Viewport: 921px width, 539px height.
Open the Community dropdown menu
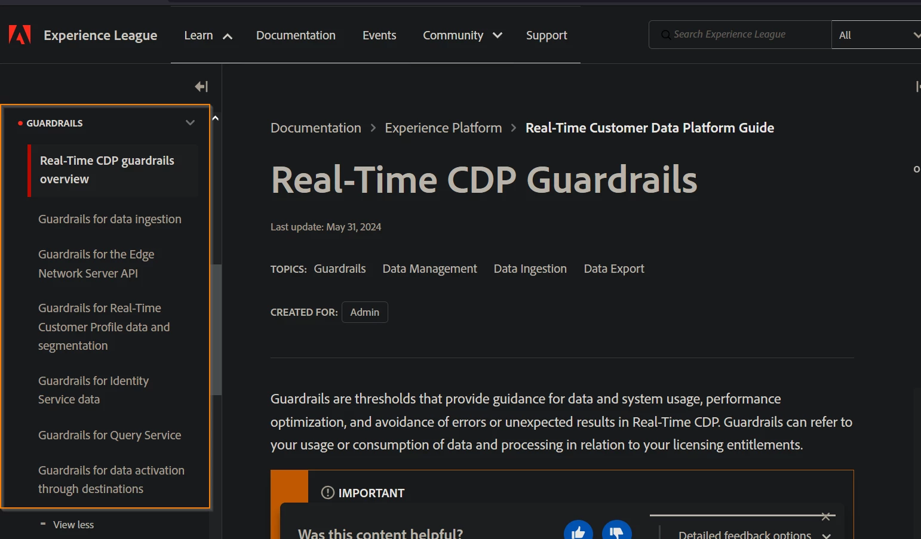(462, 36)
